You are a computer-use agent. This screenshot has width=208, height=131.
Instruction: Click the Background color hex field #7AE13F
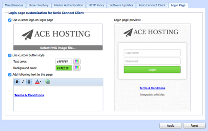(64, 68)
